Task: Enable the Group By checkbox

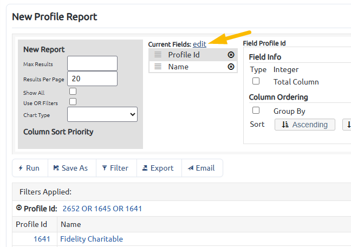Action: pos(256,110)
